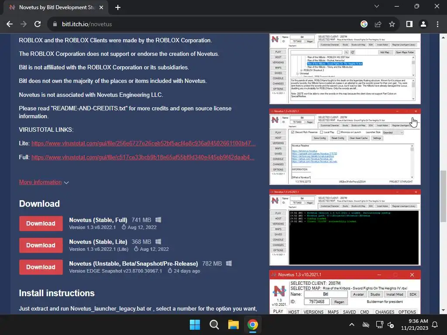Open the notifications bell

point(435,325)
